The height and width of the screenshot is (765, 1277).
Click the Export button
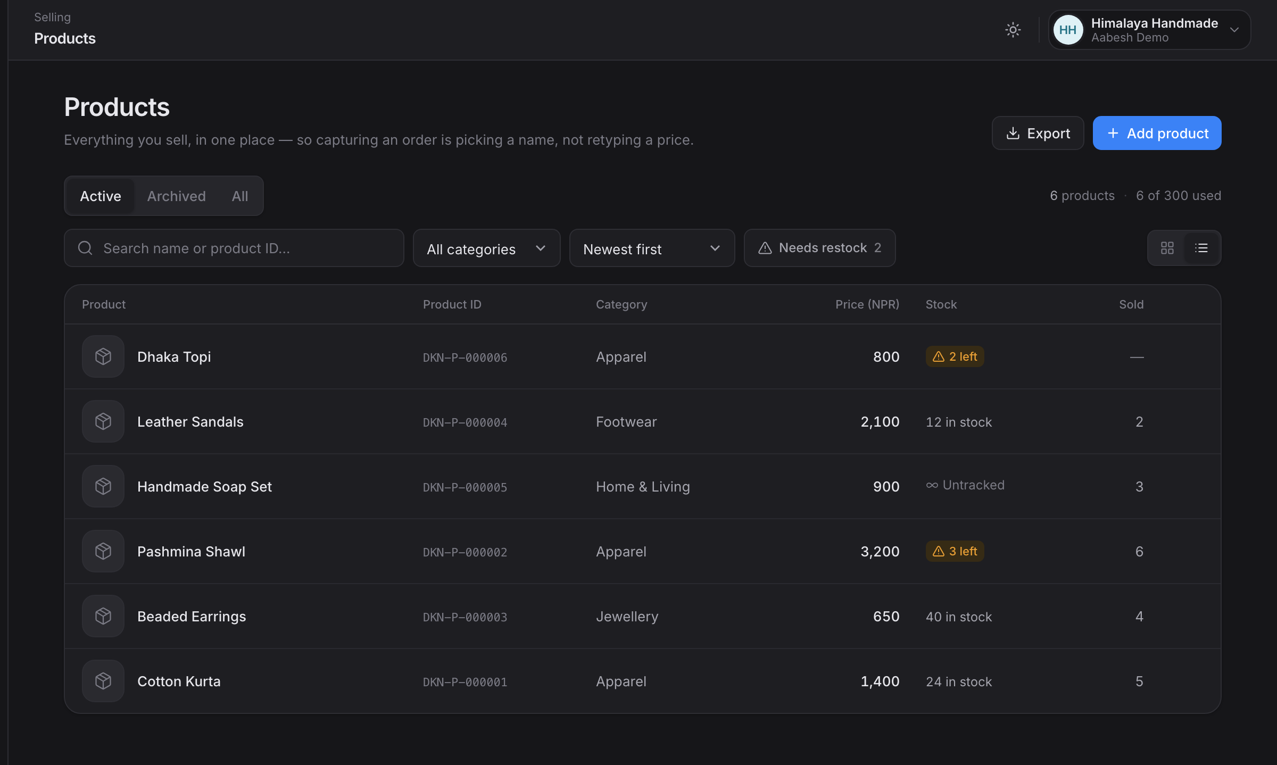pyautogui.click(x=1038, y=133)
